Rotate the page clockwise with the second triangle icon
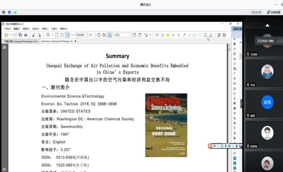283x172 pixels. (x=39, y=35)
